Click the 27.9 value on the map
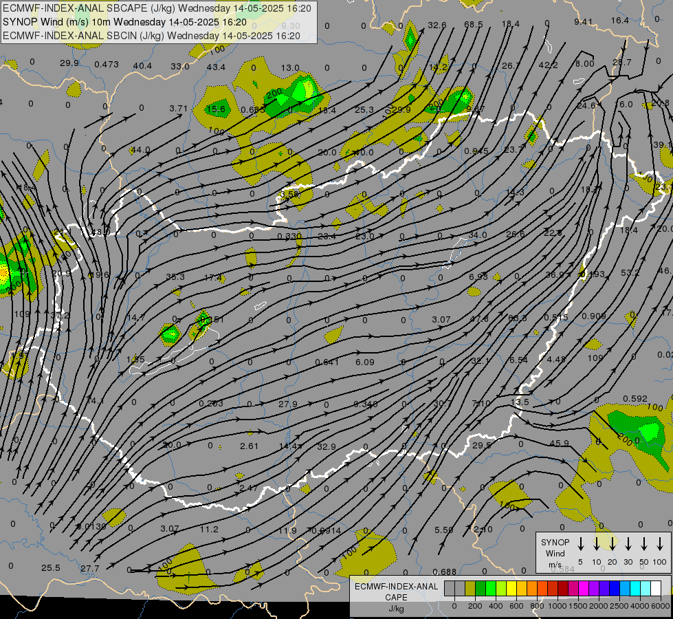 click(287, 404)
